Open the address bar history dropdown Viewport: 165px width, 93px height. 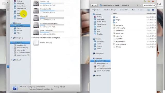(x=137, y=5)
